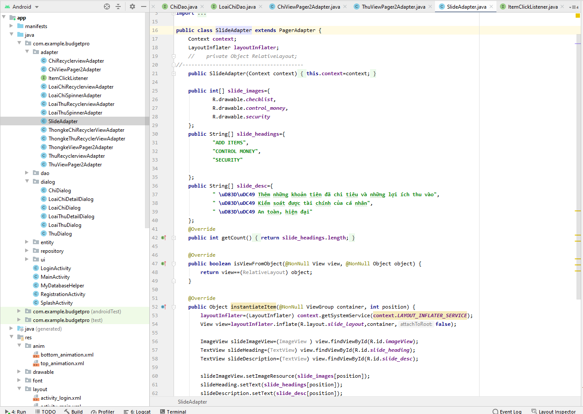Click the scroll-from-source target icon

[x=107, y=6]
